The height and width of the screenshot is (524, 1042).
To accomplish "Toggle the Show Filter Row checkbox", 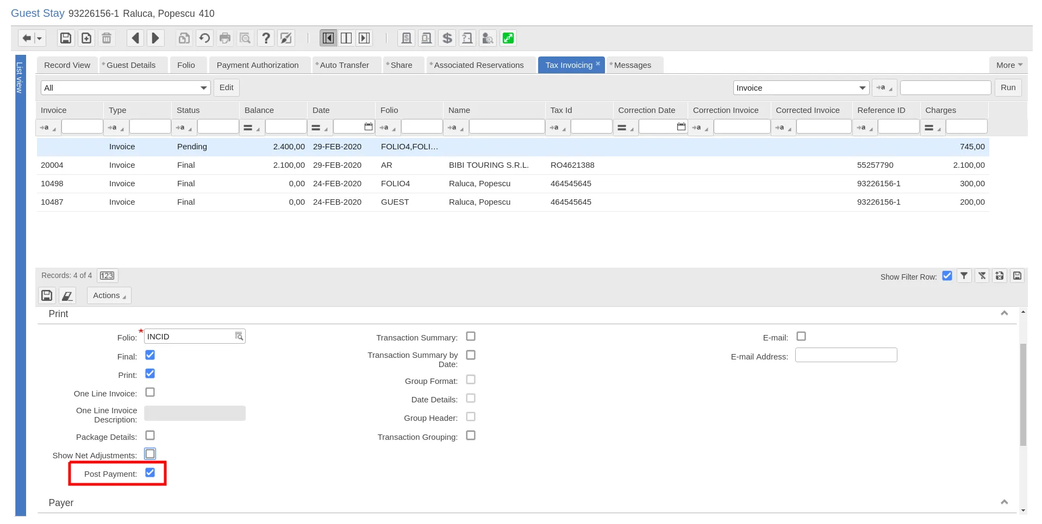I will point(947,276).
